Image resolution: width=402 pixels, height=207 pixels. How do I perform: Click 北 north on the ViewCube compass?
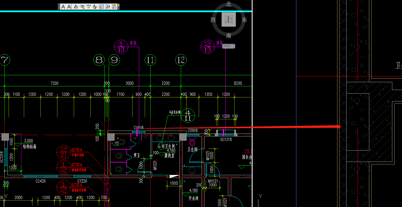click(229, 4)
